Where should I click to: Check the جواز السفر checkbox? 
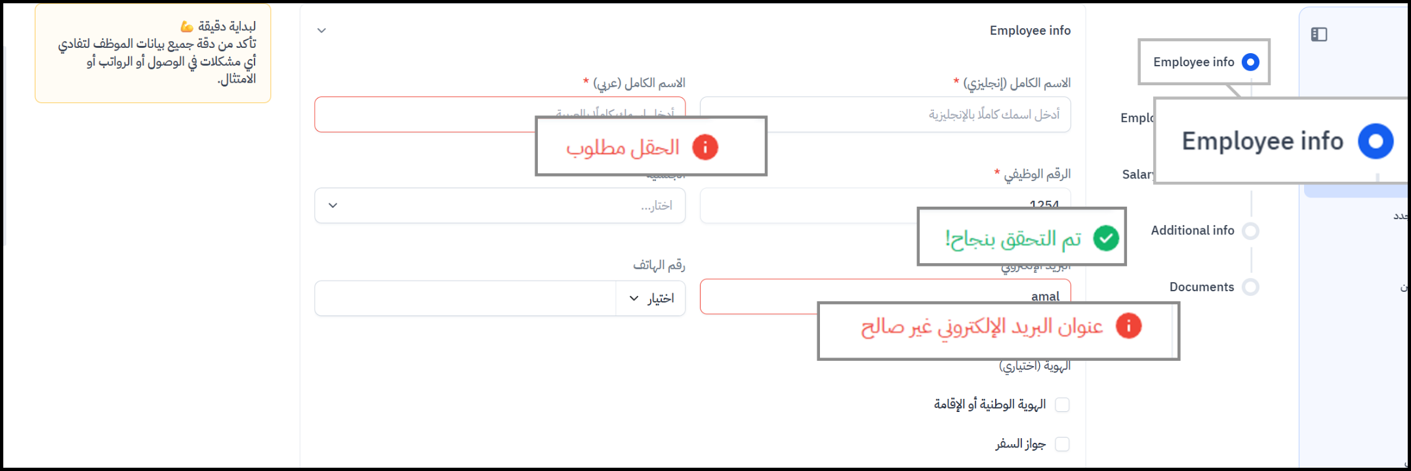[1062, 444]
